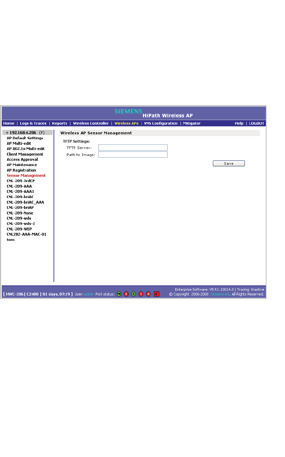Select AP CNL-209-None

pos(20,213)
